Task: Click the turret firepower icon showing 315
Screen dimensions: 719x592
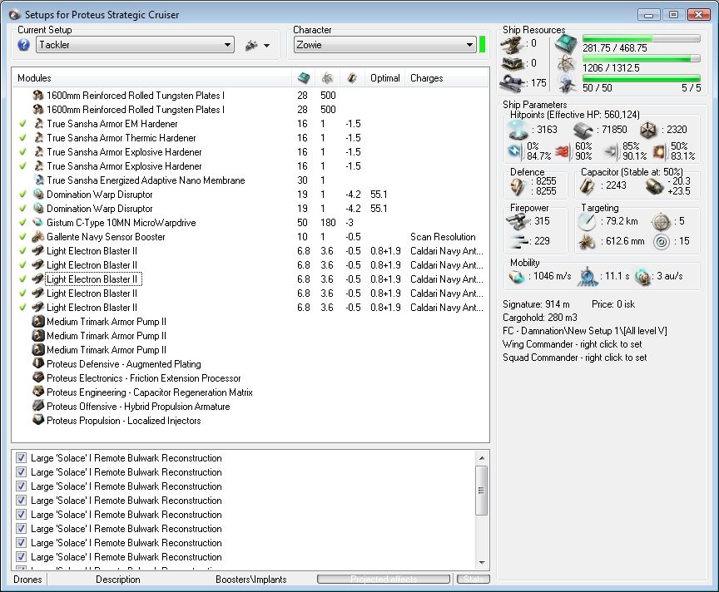Action: (x=518, y=222)
